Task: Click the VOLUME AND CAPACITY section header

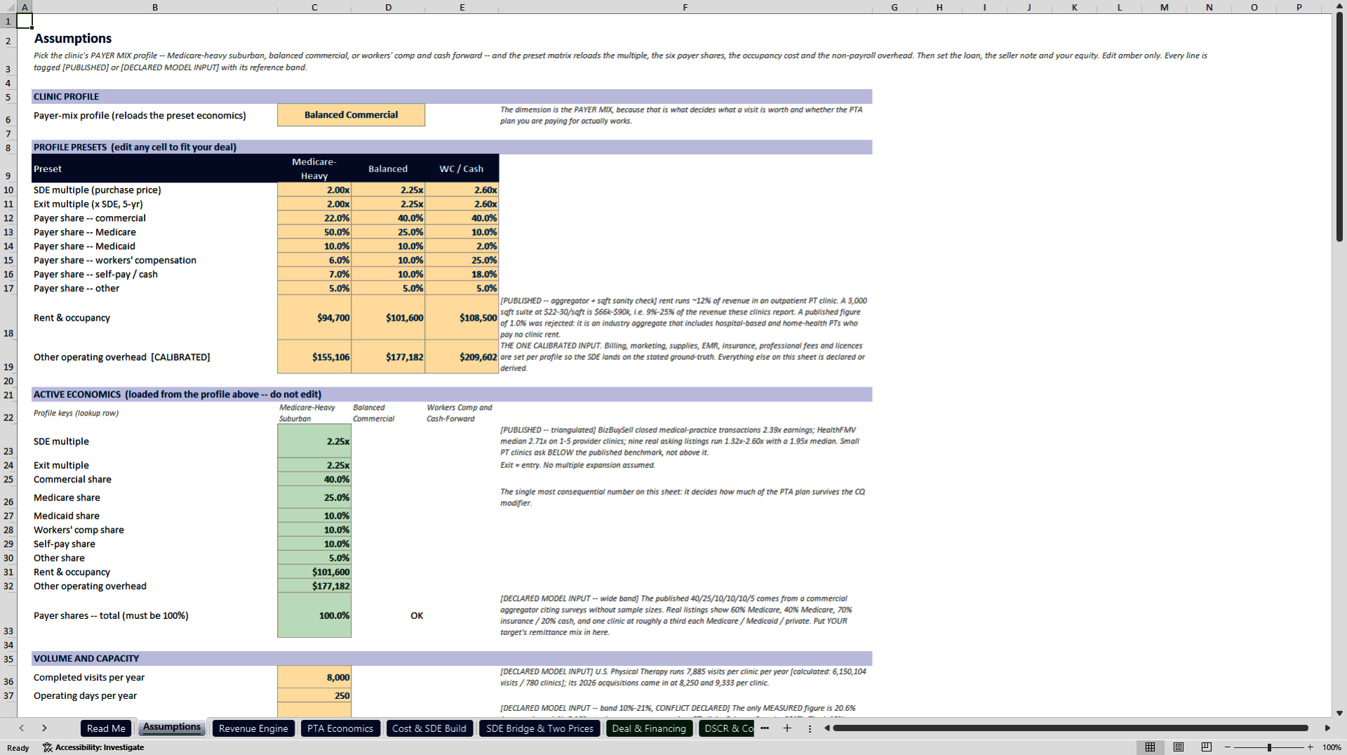Action: (x=452, y=658)
